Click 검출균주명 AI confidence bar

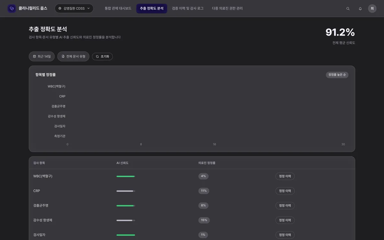coord(126,206)
